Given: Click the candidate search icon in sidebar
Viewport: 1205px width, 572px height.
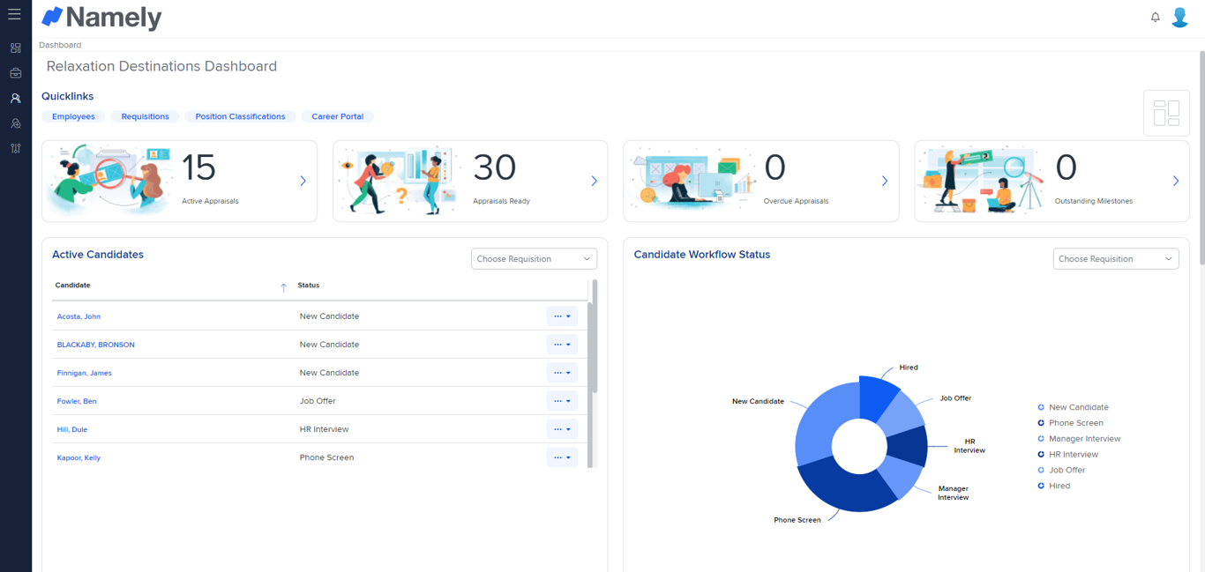Looking at the screenshot, I should pyautogui.click(x=14, y=123).
